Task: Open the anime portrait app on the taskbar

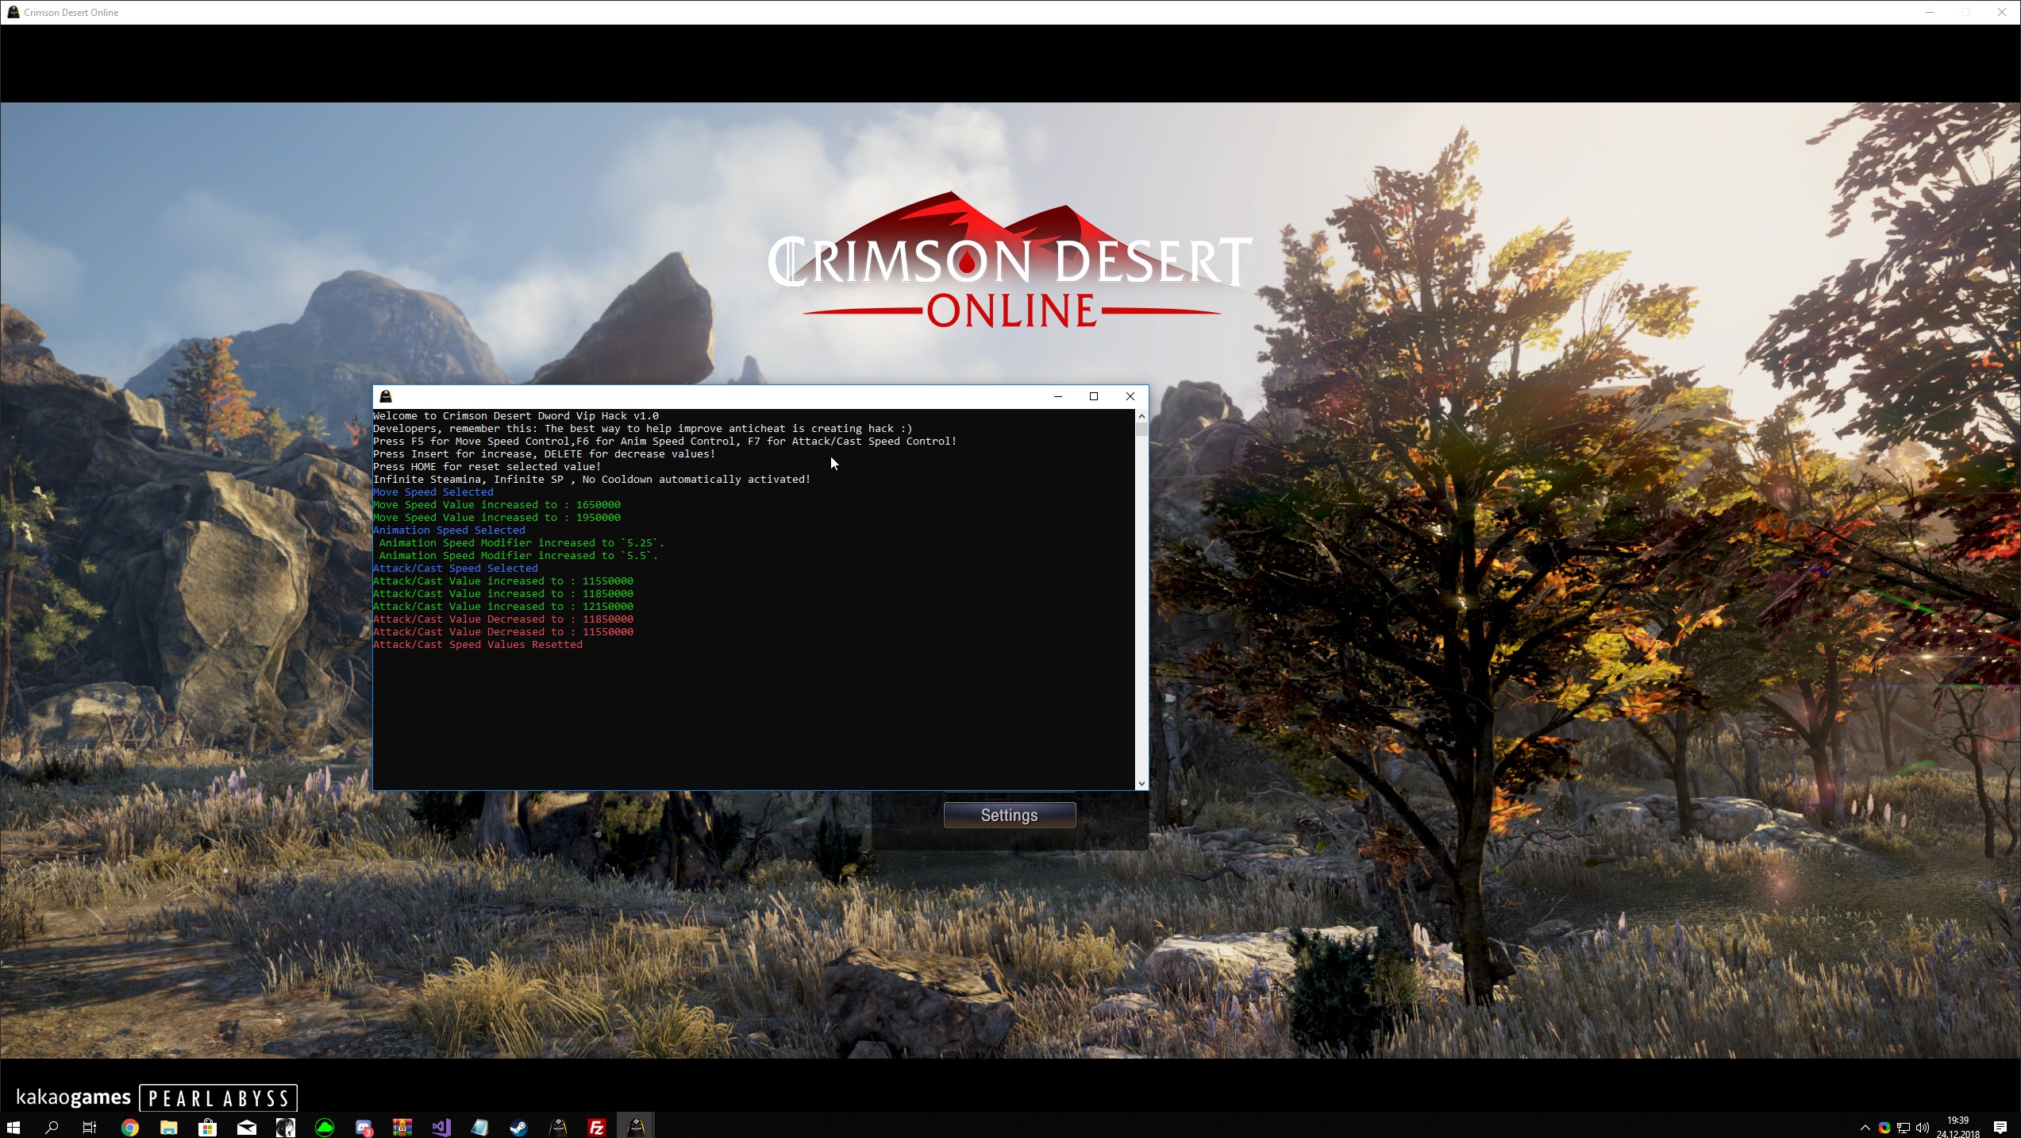Action: pos(285,1127)
